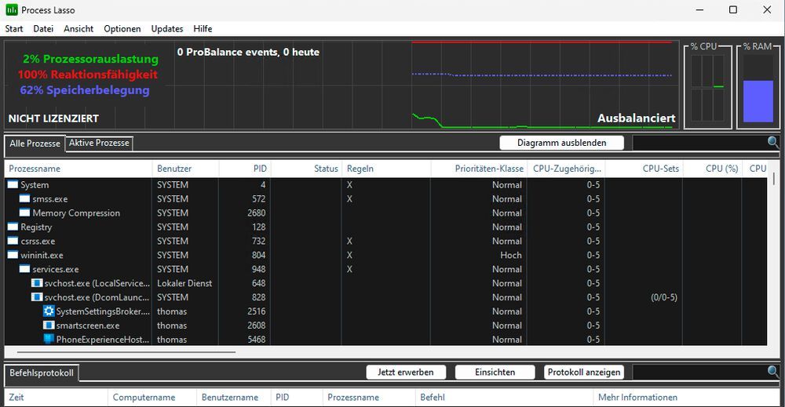Viewport: 785px width, 407px height.
Task: Click the Process Lasso title bar icon
Action: (12, 10)
